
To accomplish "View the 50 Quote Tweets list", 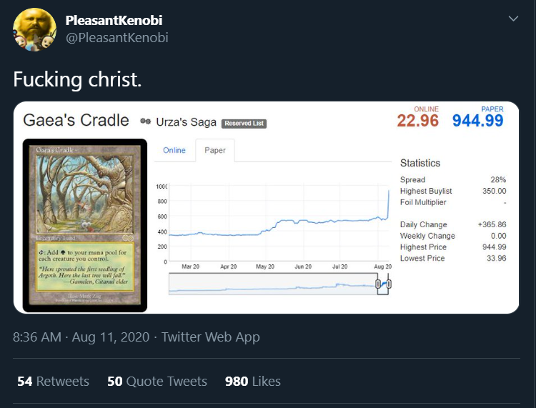I will click(x=157, y=381).
